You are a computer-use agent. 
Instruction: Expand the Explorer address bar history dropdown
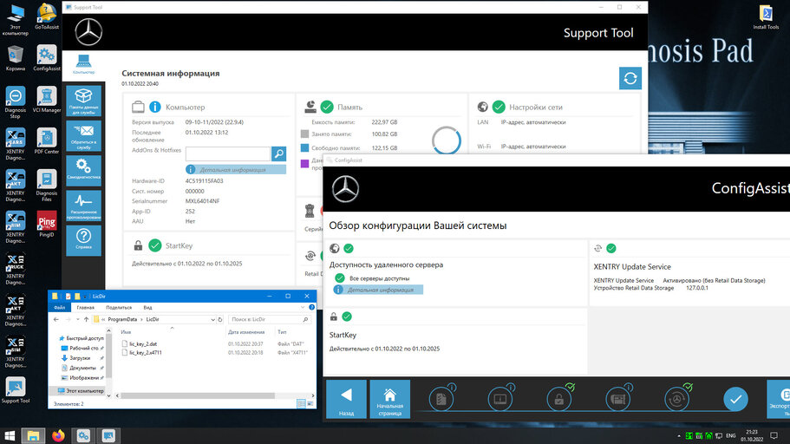pyautogui.click(x=211, y=320)
